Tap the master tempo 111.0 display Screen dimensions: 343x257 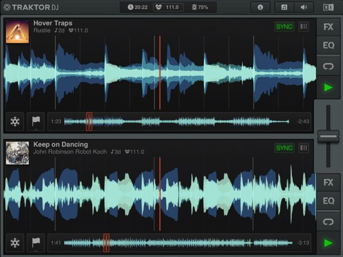167,7
